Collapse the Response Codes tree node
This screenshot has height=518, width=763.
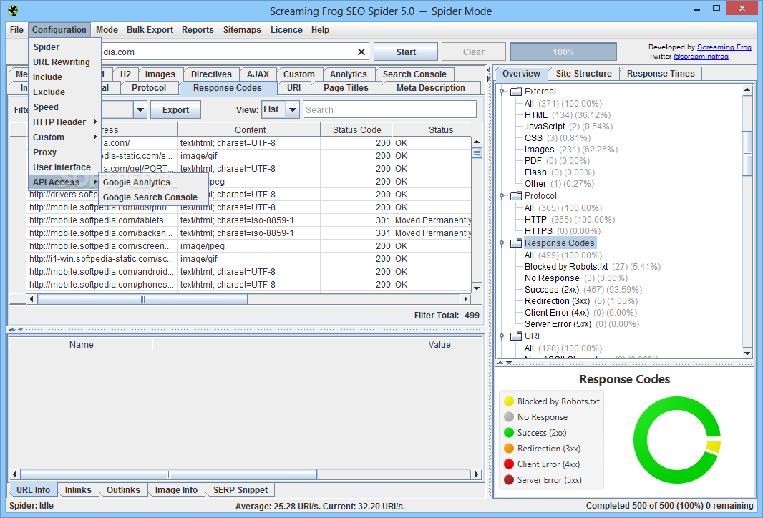[x=502, y=243]
